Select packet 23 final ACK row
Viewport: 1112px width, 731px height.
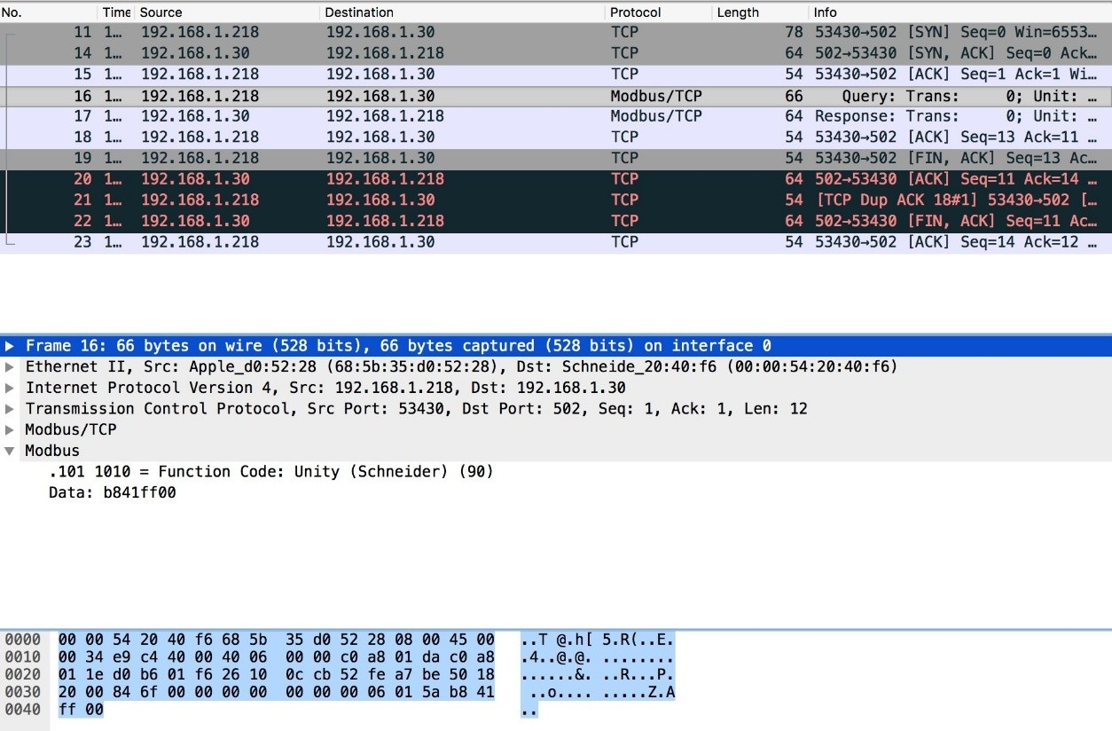pos(556,242)
